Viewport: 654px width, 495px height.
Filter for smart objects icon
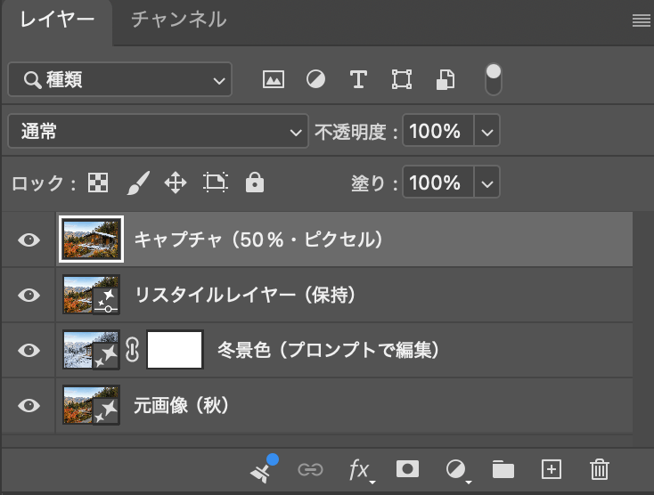[x=445, y=79]
